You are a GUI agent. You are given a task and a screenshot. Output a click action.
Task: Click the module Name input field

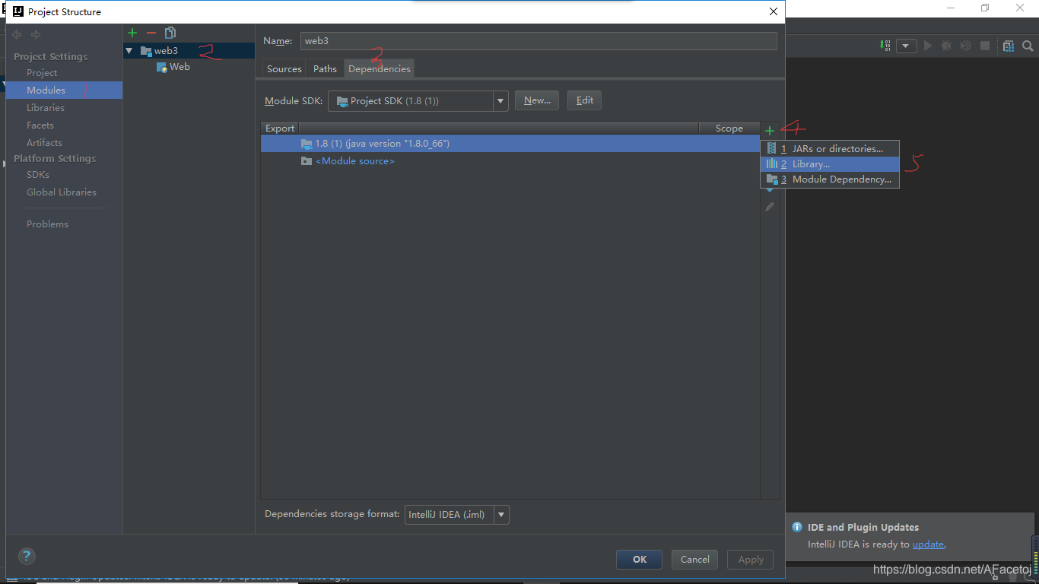coord(539,41)
